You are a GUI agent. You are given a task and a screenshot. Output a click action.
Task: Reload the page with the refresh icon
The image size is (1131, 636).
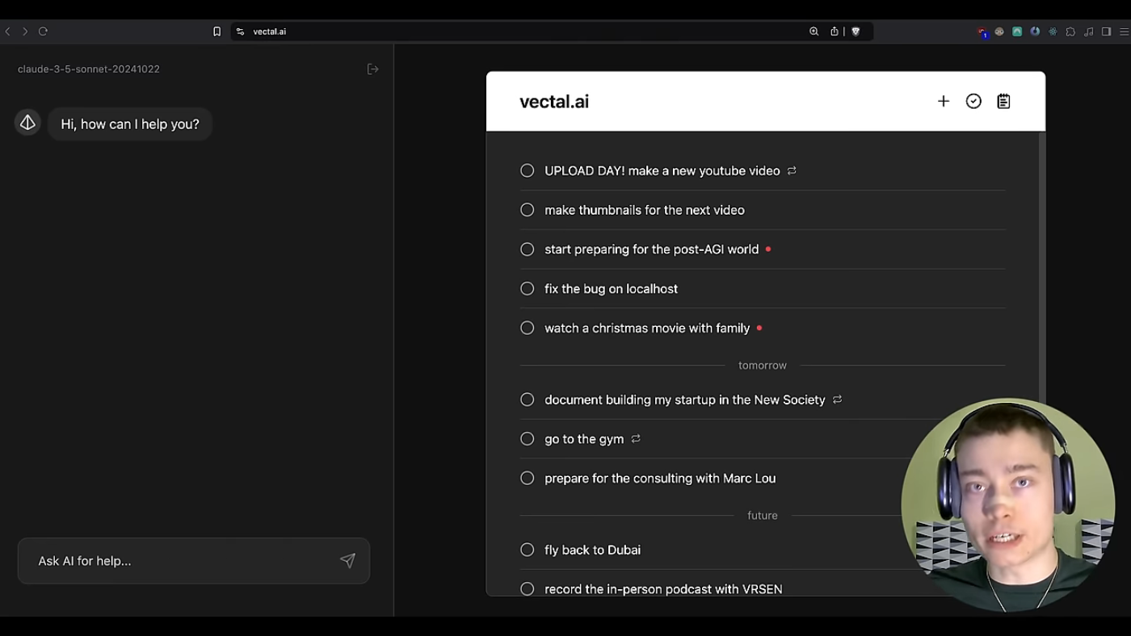(43, 31)
